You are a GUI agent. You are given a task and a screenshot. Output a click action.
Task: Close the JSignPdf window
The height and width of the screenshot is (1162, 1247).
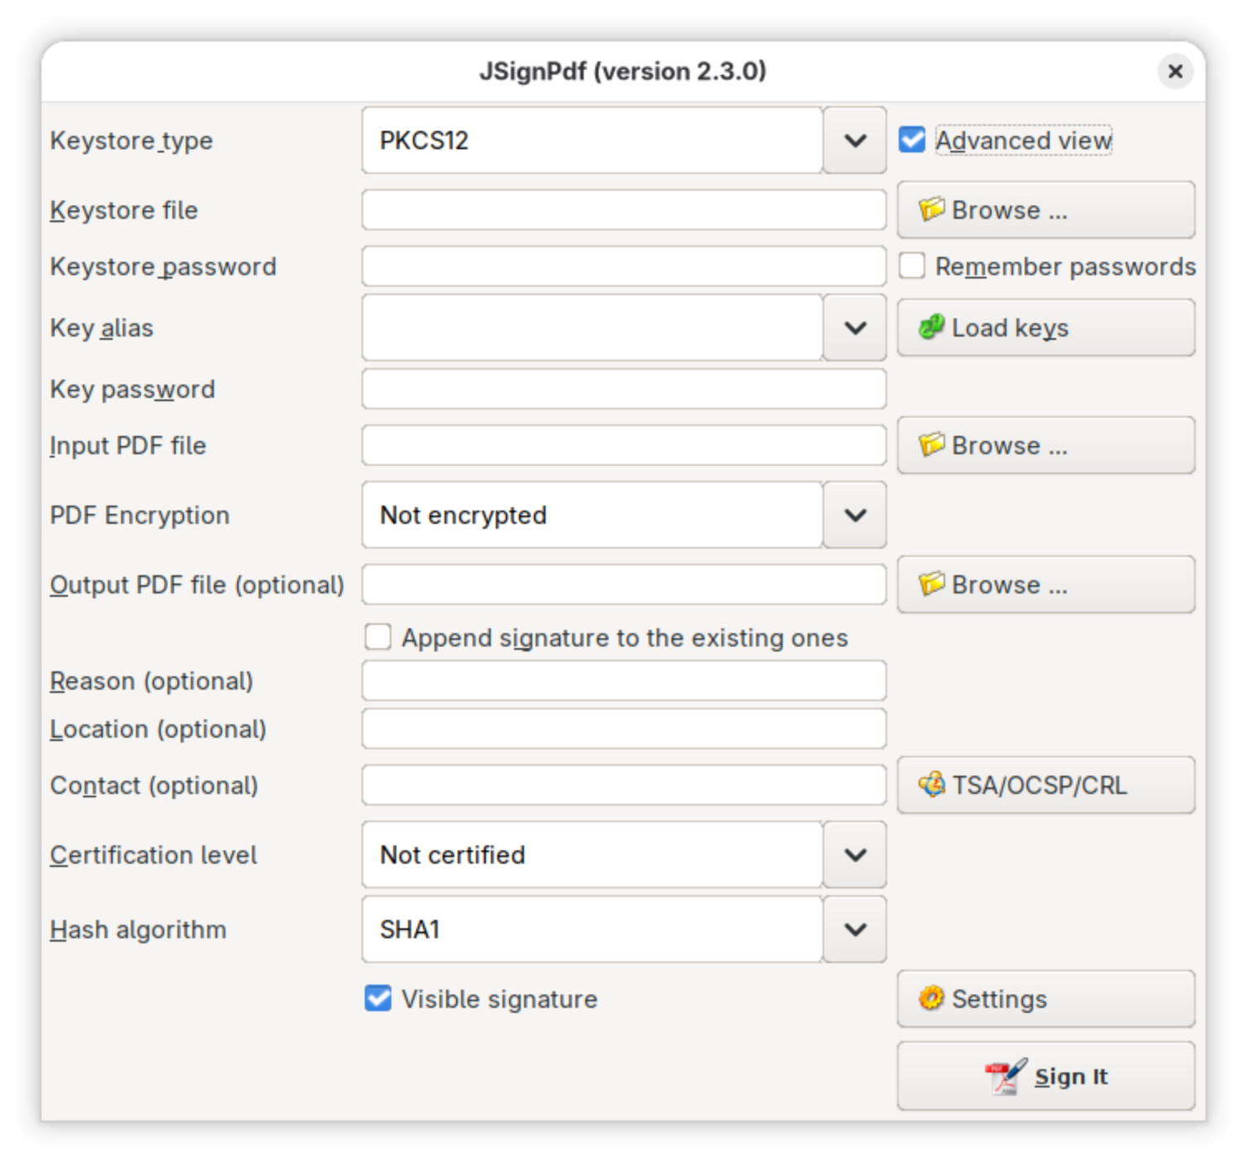pyautogui.click(x=1175, y=71)
